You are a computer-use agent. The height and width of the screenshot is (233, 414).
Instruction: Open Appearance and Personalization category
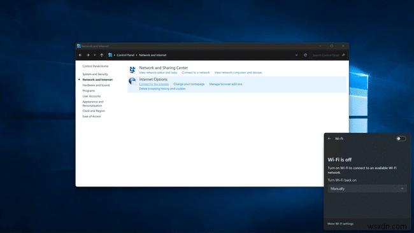coord(93,104)
